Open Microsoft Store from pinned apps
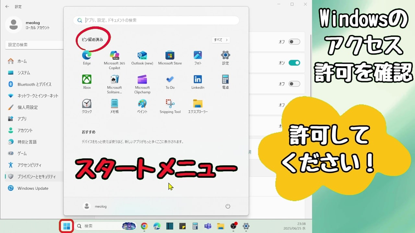Viewport: 415px width, 233px height. (170, 58)
